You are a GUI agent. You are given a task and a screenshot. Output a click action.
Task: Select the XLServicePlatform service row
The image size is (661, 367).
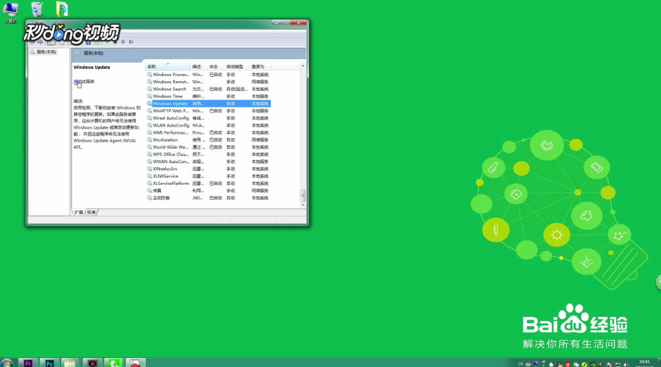(209, 183)
